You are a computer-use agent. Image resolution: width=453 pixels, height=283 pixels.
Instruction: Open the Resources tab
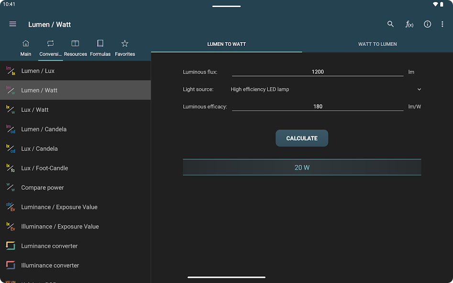tap(76, 48)
